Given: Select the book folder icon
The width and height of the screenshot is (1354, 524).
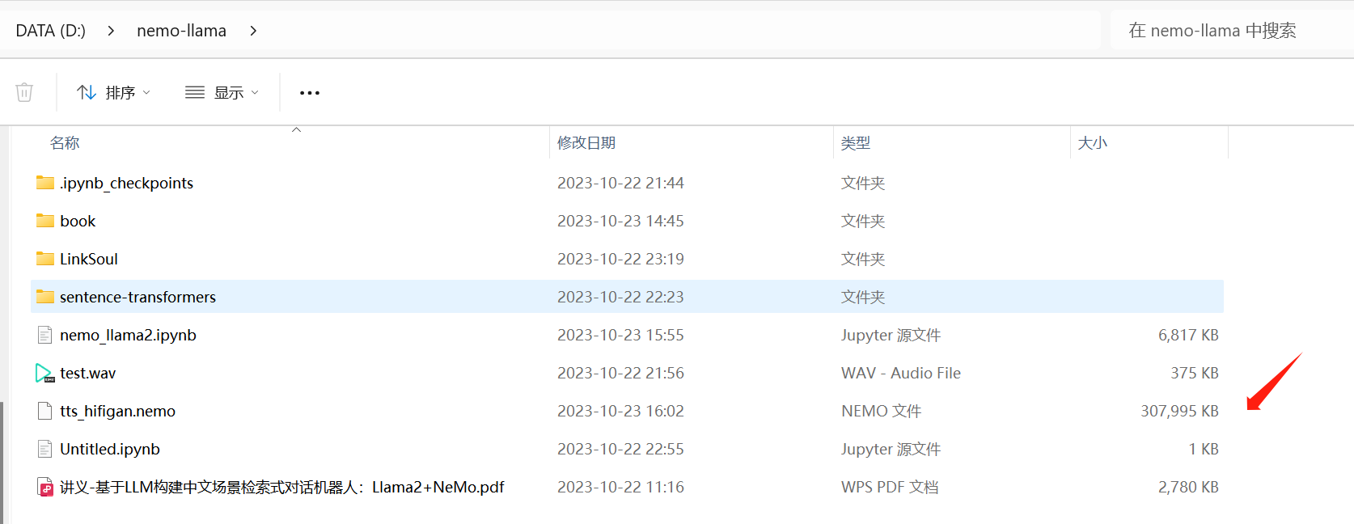Looking at the screenshot, I should click(x=45, y=221).
